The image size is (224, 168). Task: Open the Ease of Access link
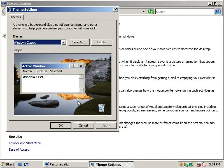click(x=19, y=150)
